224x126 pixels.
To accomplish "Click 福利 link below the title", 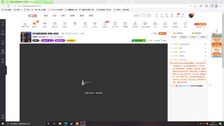I will (x=164, y=41).
